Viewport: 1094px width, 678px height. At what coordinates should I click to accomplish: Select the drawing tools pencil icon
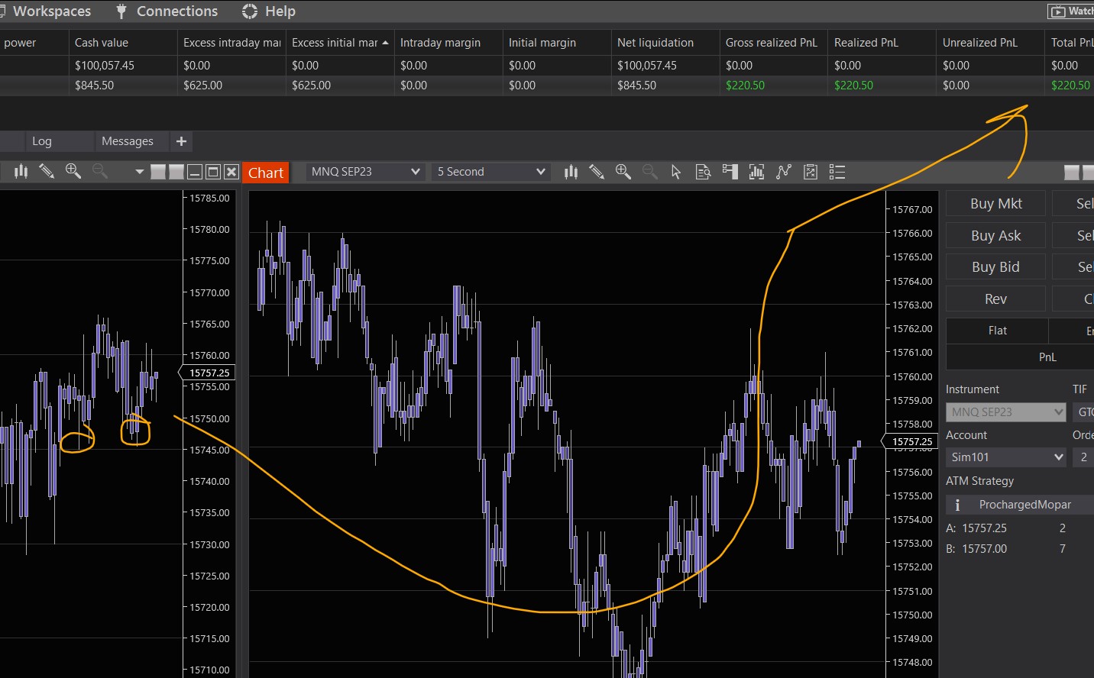coord(597,172)
